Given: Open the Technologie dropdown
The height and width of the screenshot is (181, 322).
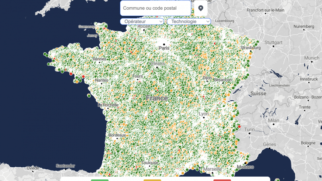Looking at the screenshot, I should (189, 21).
